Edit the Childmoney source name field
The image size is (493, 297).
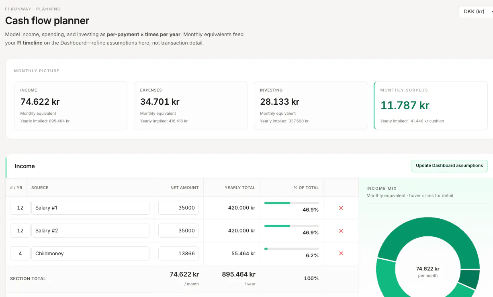point(90,254)
